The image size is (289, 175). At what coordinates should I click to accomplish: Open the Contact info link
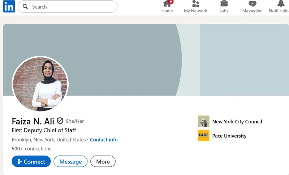pyautogui.click(x=104, y=140)
